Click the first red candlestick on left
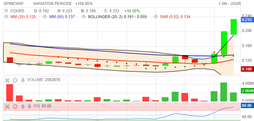Viewport: 254px width, 121px height. click(x=10, y=60)
